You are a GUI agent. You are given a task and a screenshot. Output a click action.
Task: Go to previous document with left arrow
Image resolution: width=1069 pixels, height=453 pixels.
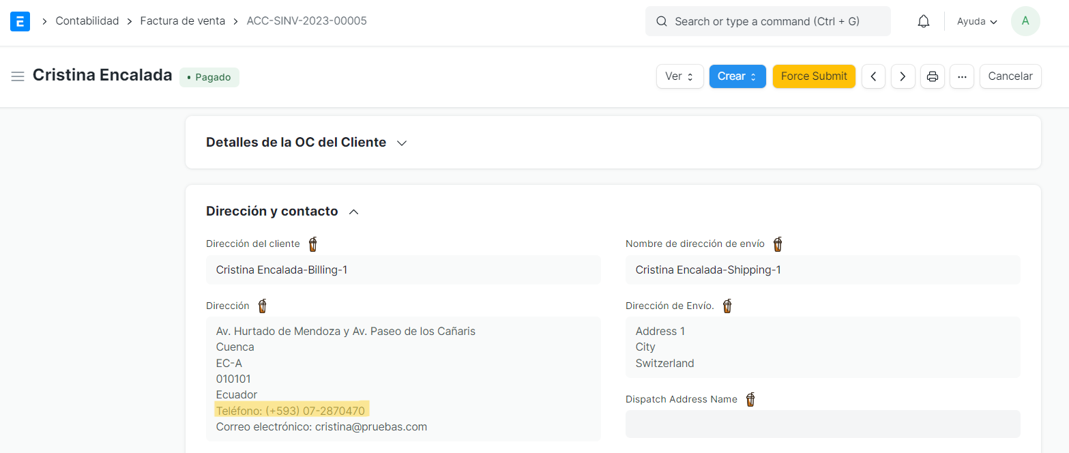[873, 76]
